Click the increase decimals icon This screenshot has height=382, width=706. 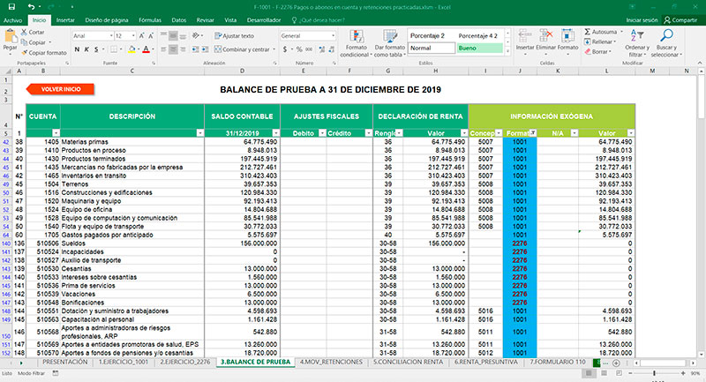coord(321,49)
